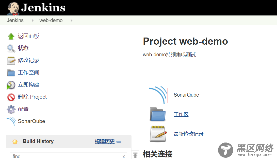
Task: Open 返回面板 link in the sidebar
Action: (28, 36)
